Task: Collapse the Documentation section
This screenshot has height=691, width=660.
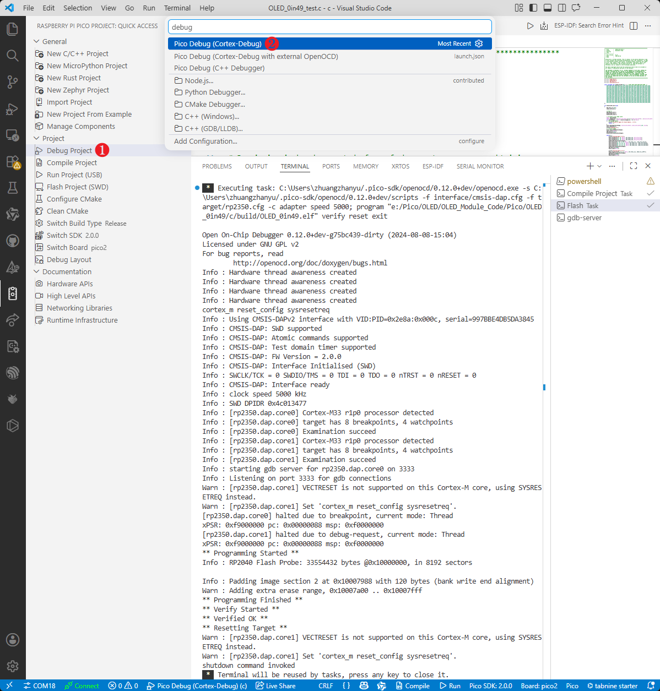Action: point(67,271)
